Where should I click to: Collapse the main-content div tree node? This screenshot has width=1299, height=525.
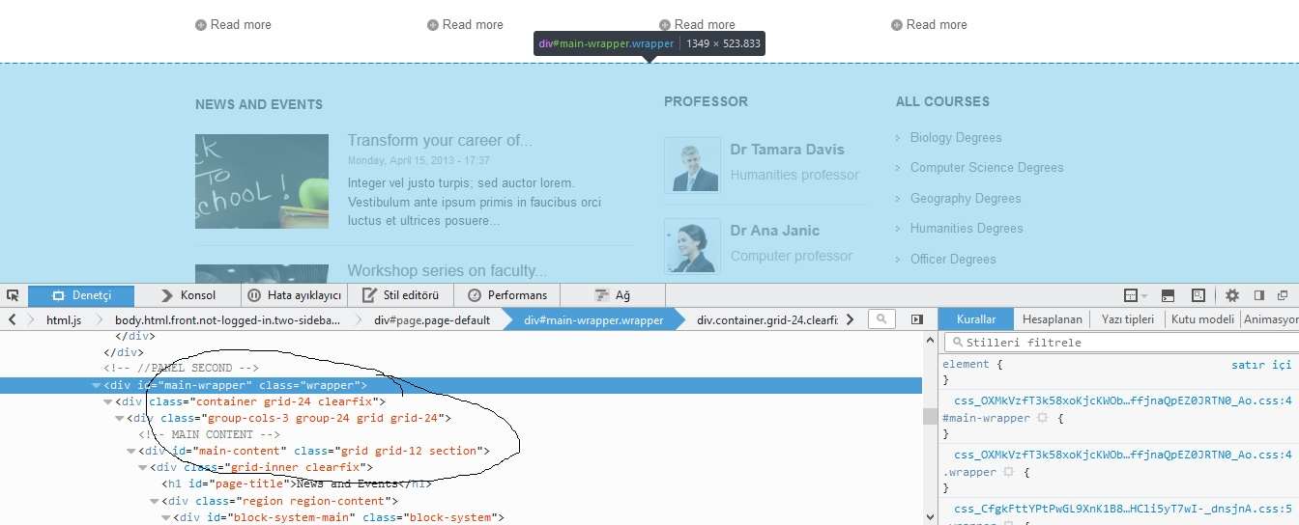click(131, 451)
